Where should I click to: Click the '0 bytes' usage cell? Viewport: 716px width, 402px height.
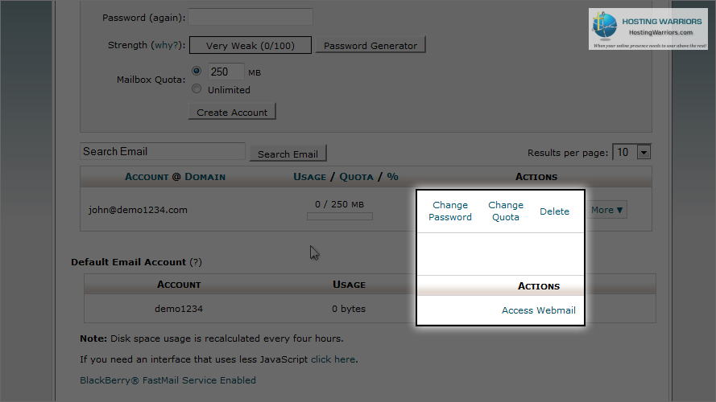point(349,309)
